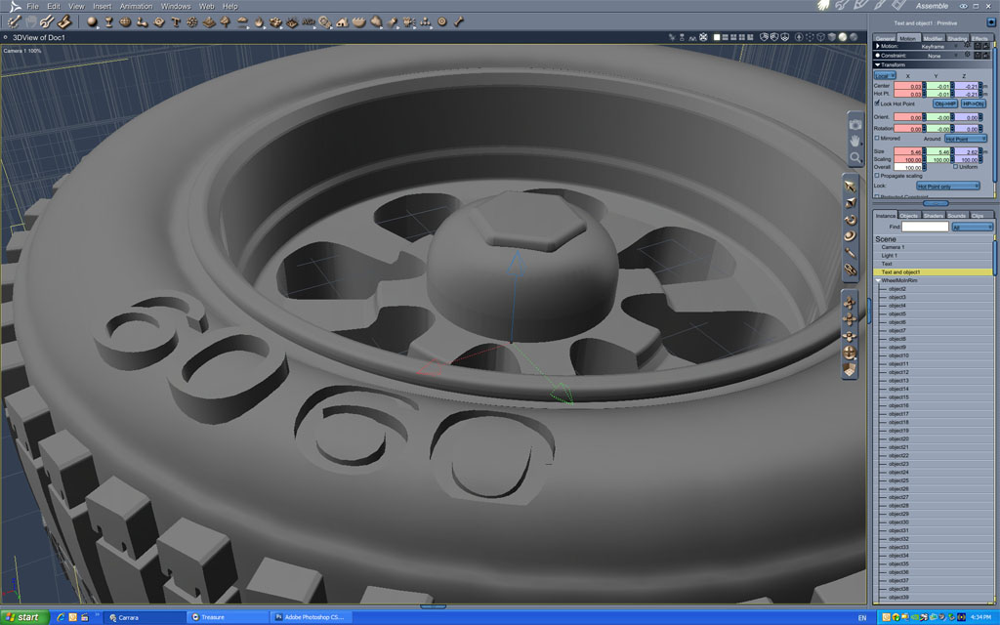The height and width of the screenshot is (625, 1000).
Task: Click the camera icon in viewport
Action: tap(854, 125)
